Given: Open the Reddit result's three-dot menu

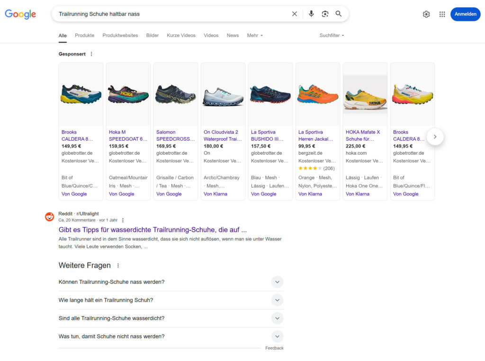Looking at the screenshot, I should click(123, 220).
